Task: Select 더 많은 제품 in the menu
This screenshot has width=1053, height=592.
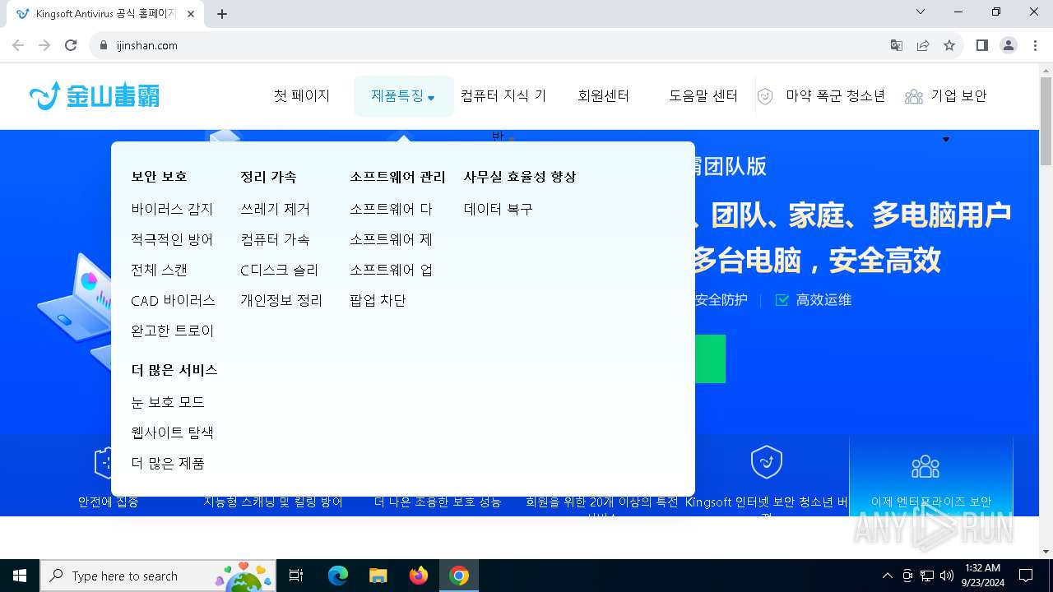Action: click(x=168, y=464)
